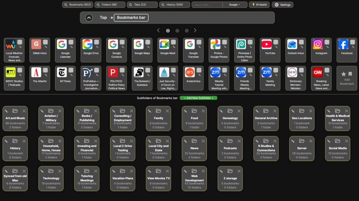Click the Instagram bookmark icon
The height and width of the screenshot is (201, 359).
[x=318, y=44]
